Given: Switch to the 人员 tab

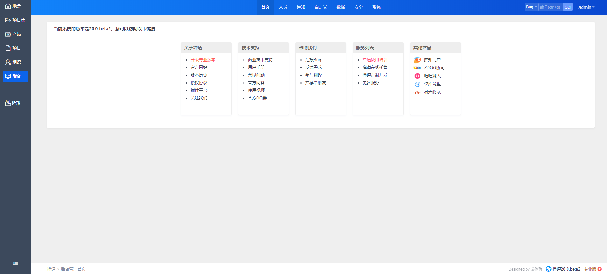Looking at the screenshot, I should click(x=283, y=7).
